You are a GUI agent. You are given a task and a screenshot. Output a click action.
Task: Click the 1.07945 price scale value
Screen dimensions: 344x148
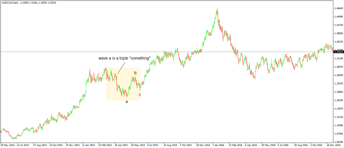[338, 134]
